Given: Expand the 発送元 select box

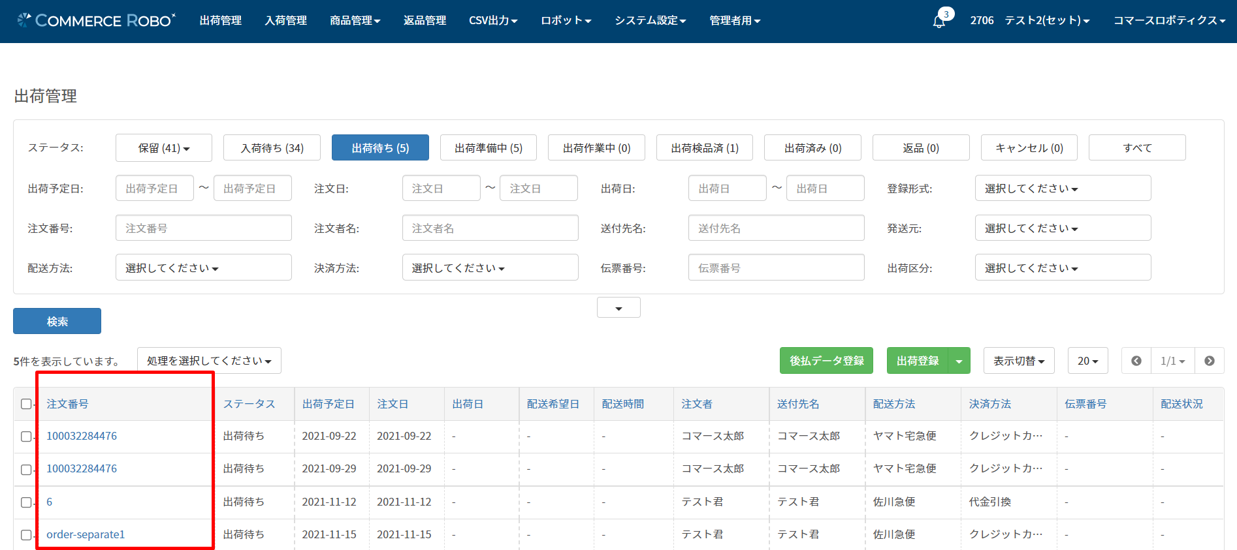Looking at the screenshot, I should 1063,228.
